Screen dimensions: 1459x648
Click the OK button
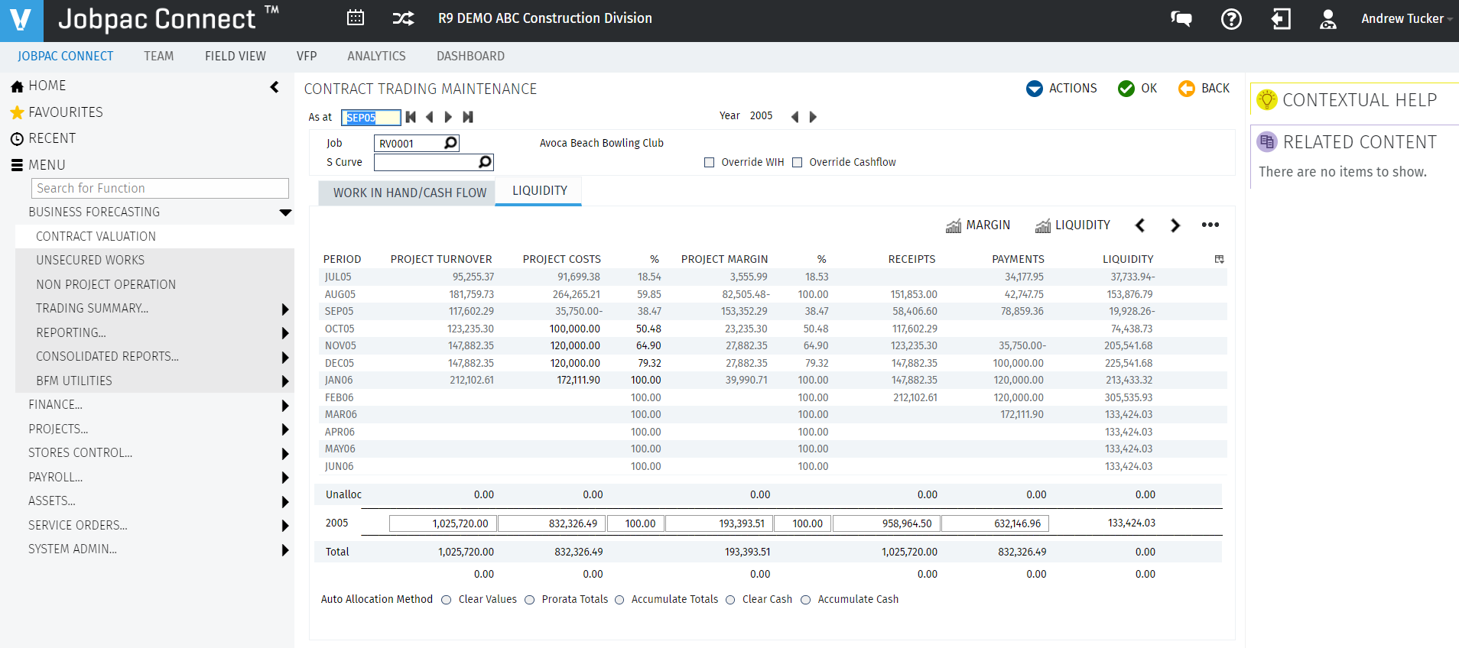point(1137,89)
